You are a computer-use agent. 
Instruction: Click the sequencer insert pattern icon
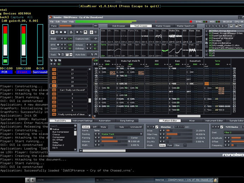pyautogui.click(x=52, y=60)
